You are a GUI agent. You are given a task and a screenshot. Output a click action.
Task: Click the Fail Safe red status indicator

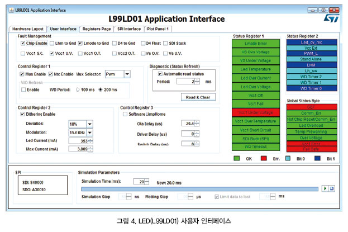coord(312,149)
